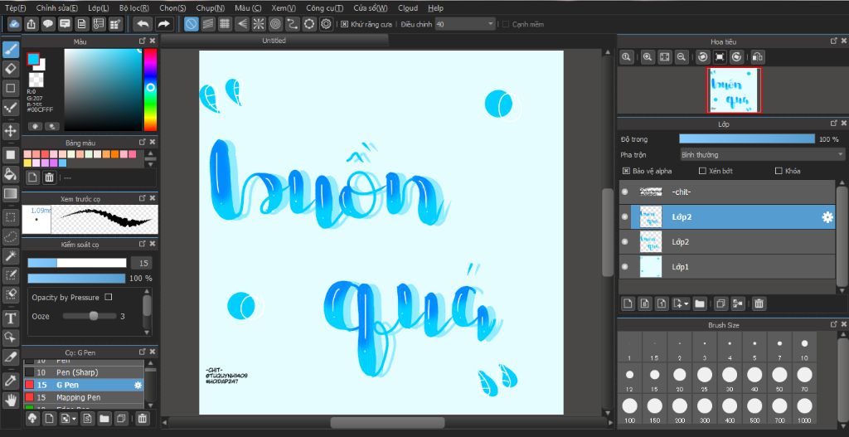
Task: Open gear settings of highlighted Lớp2 layer
Action: click(827, 217)
